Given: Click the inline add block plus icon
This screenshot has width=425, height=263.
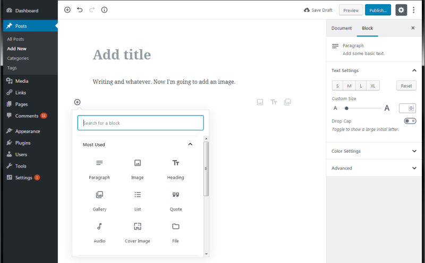Looking at the screenshot, I should click(x=77, y=102).
